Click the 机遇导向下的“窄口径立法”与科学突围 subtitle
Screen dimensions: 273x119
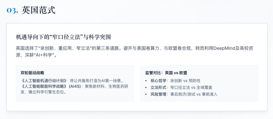tap(63, 37)
